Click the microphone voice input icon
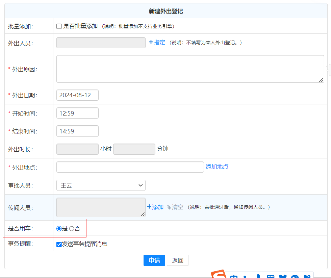 point(258,277)
